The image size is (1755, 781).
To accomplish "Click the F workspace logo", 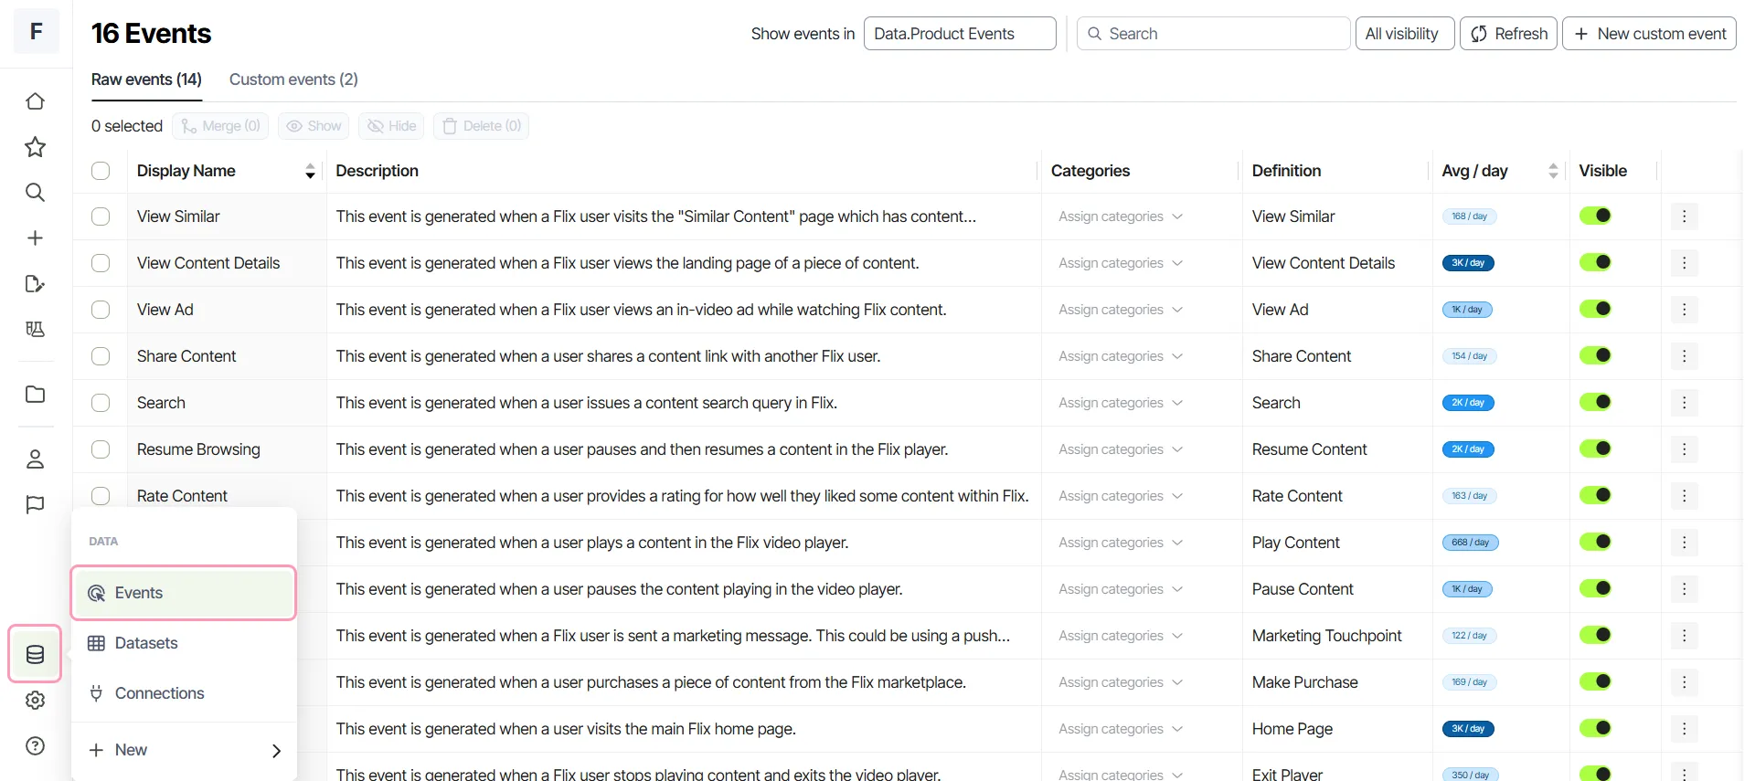I will click(x=37, y=32).
